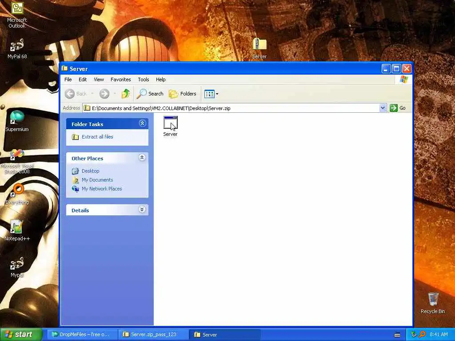Screen dimensions: 455x341
Task: Switch to DropMeFiles taskbar window
Action: (x=82, y=334)
